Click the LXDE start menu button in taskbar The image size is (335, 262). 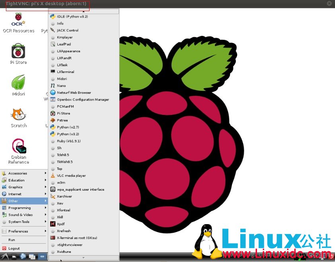pyautogui.click(x=5, y=257)
